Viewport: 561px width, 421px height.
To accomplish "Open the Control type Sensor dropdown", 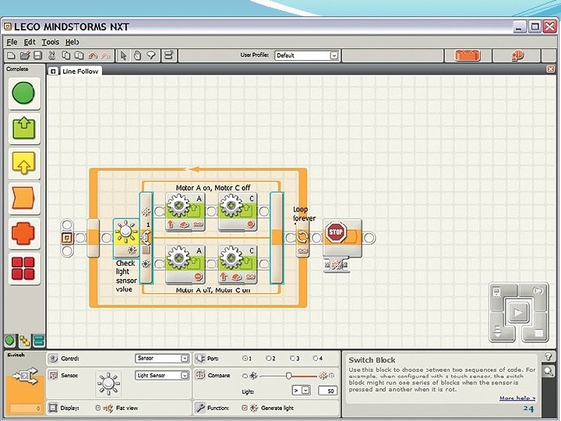I will [185, 359].
